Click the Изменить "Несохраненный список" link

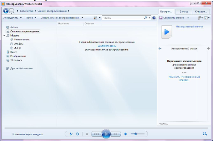pos(184,79)
